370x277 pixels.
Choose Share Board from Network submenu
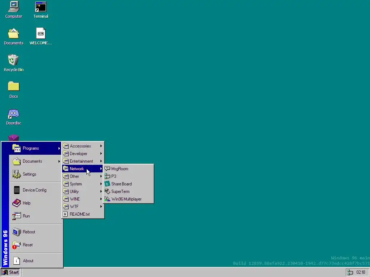[129, 184]
